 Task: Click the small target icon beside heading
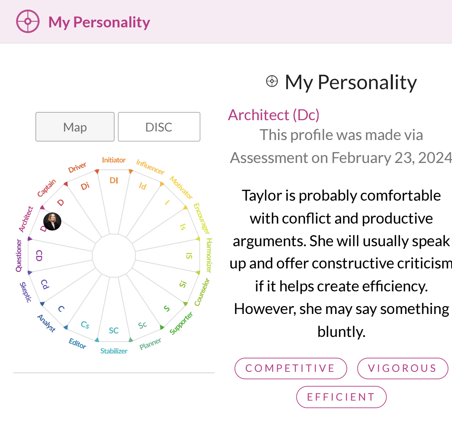click(x=272, y=81)
